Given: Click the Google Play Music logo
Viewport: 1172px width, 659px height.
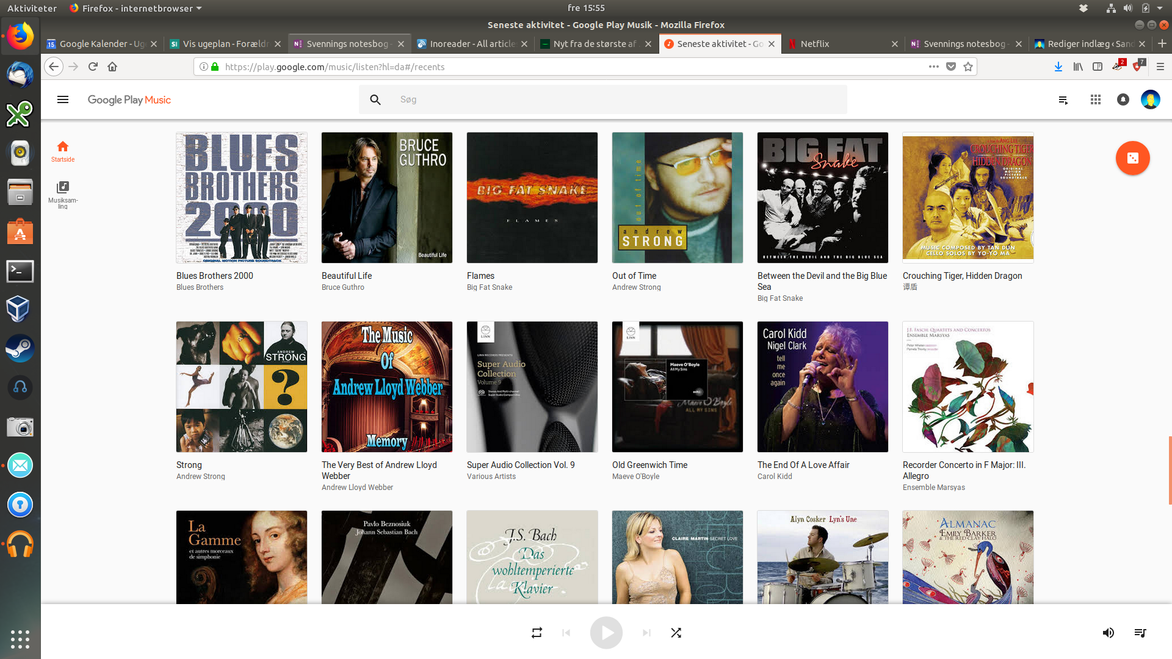Looking at the screenshot, I should (x=129, y=99).
